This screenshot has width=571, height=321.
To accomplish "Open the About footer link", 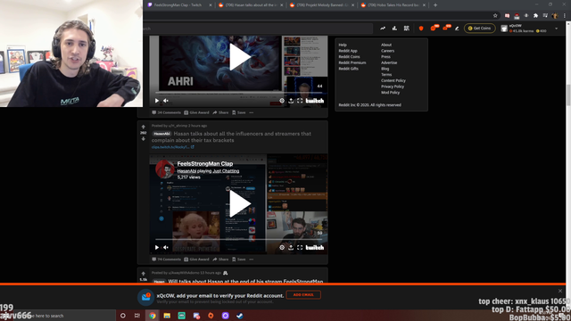I will [x=386, y=45].
